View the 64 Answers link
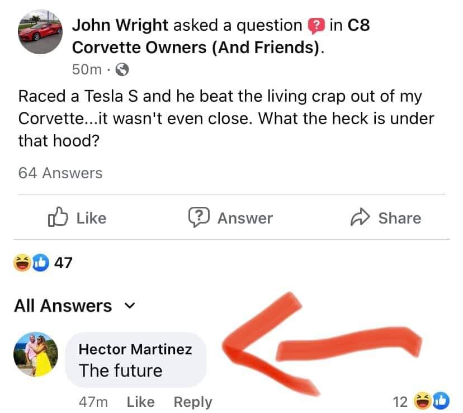The width and height of the screenshot is (463, 413). tap(60, 173)
